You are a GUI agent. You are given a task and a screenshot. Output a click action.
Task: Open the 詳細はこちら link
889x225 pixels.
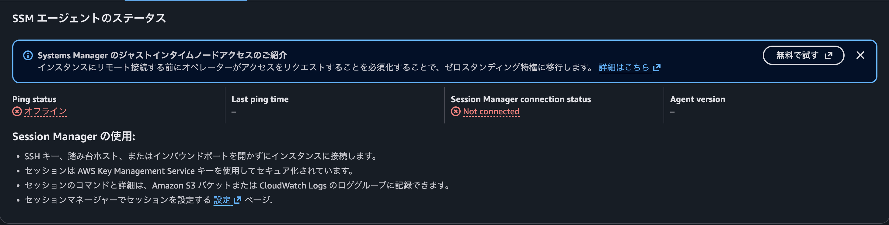coord(625,67)
